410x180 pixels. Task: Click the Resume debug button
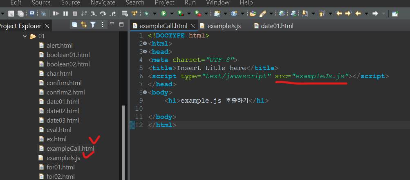(56, 13)
